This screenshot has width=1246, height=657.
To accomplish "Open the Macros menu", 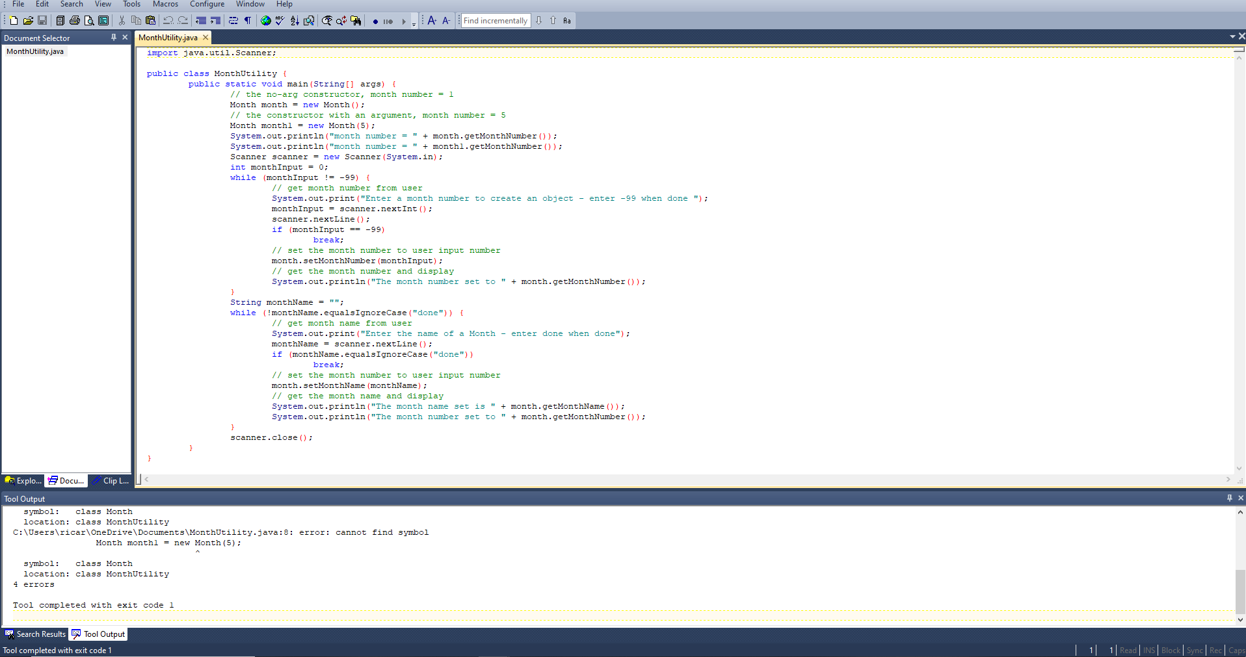I will (x=165, y=5).
